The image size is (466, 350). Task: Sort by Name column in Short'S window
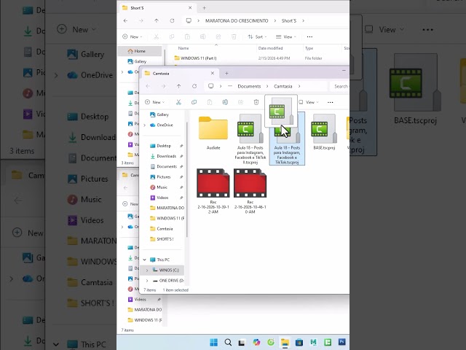pos(183,48)
